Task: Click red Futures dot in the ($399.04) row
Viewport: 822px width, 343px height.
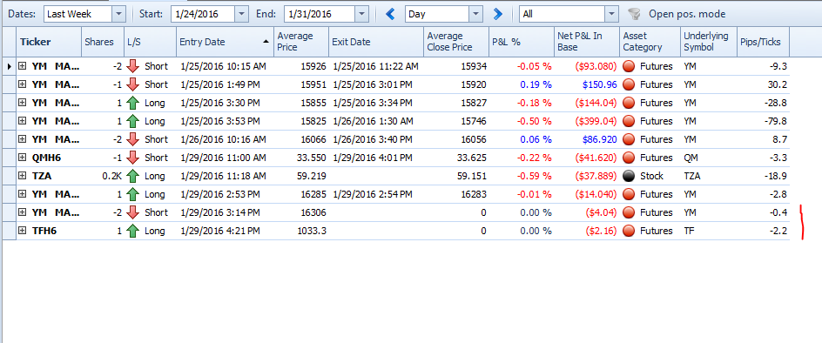Action: pos(628,121)
